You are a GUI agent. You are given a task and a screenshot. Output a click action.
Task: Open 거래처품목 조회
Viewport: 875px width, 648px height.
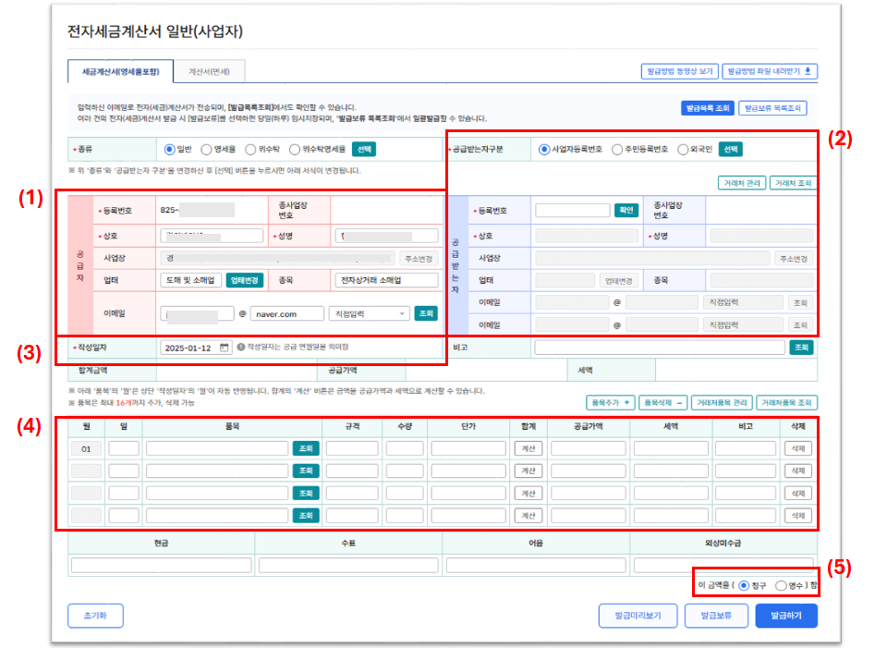(x=786, y=402)
